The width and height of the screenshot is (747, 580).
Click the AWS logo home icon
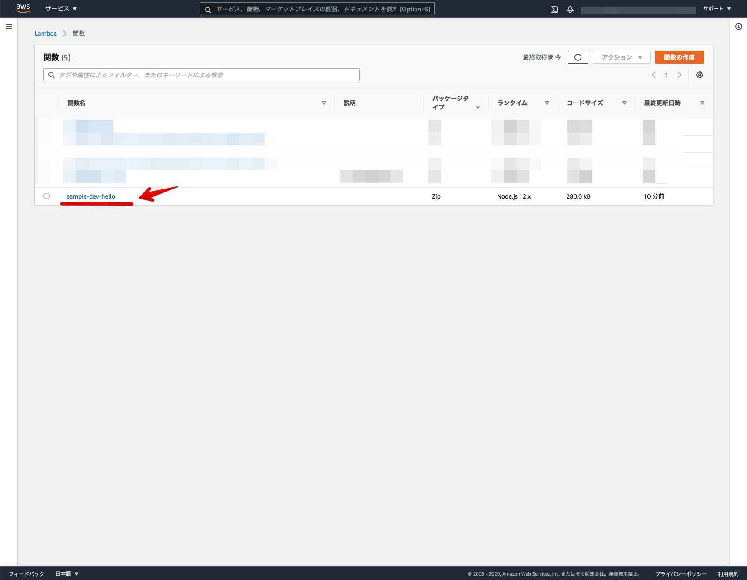coord(23,9)
